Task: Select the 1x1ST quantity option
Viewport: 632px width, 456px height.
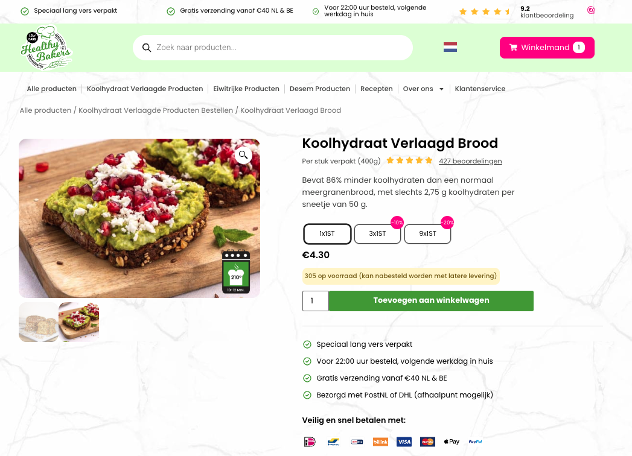Action: tap(327, 234)
